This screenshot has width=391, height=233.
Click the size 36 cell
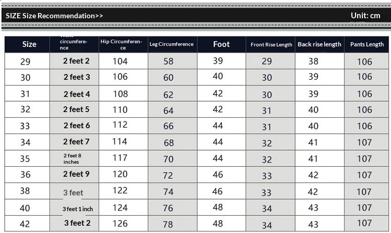pyautogui.click(x=25, y=175)
